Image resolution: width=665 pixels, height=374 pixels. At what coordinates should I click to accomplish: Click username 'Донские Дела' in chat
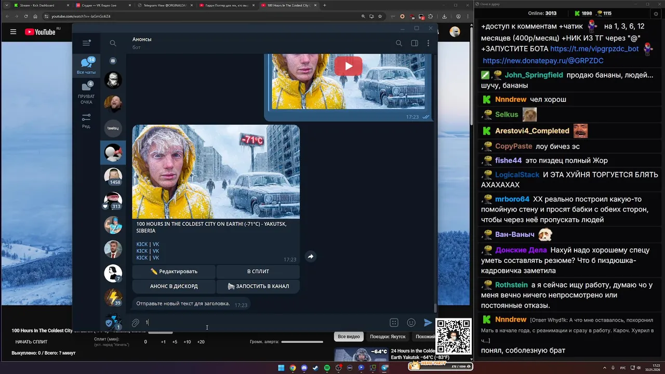coord(521,250)
